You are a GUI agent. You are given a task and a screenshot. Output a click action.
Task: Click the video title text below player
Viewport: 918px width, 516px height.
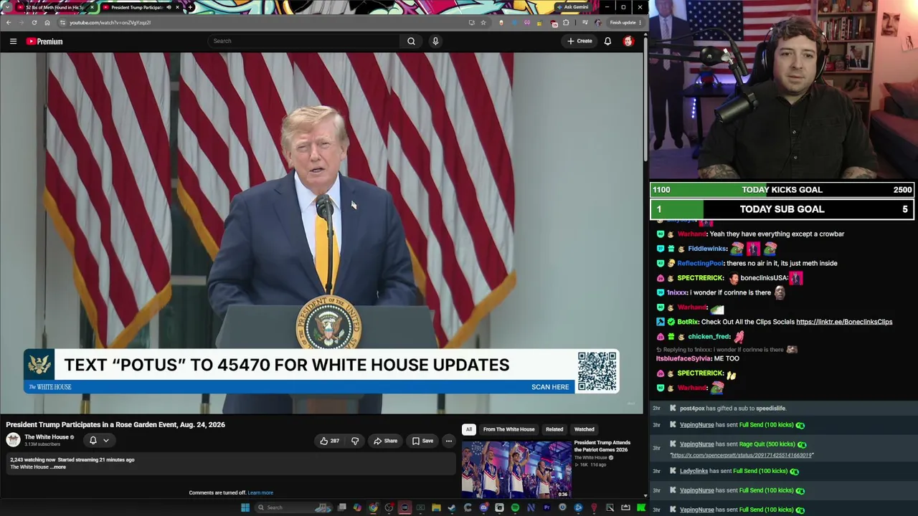(115, 425)
